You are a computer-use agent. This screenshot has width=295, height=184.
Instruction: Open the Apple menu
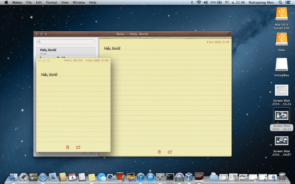(x=6, y=3)
